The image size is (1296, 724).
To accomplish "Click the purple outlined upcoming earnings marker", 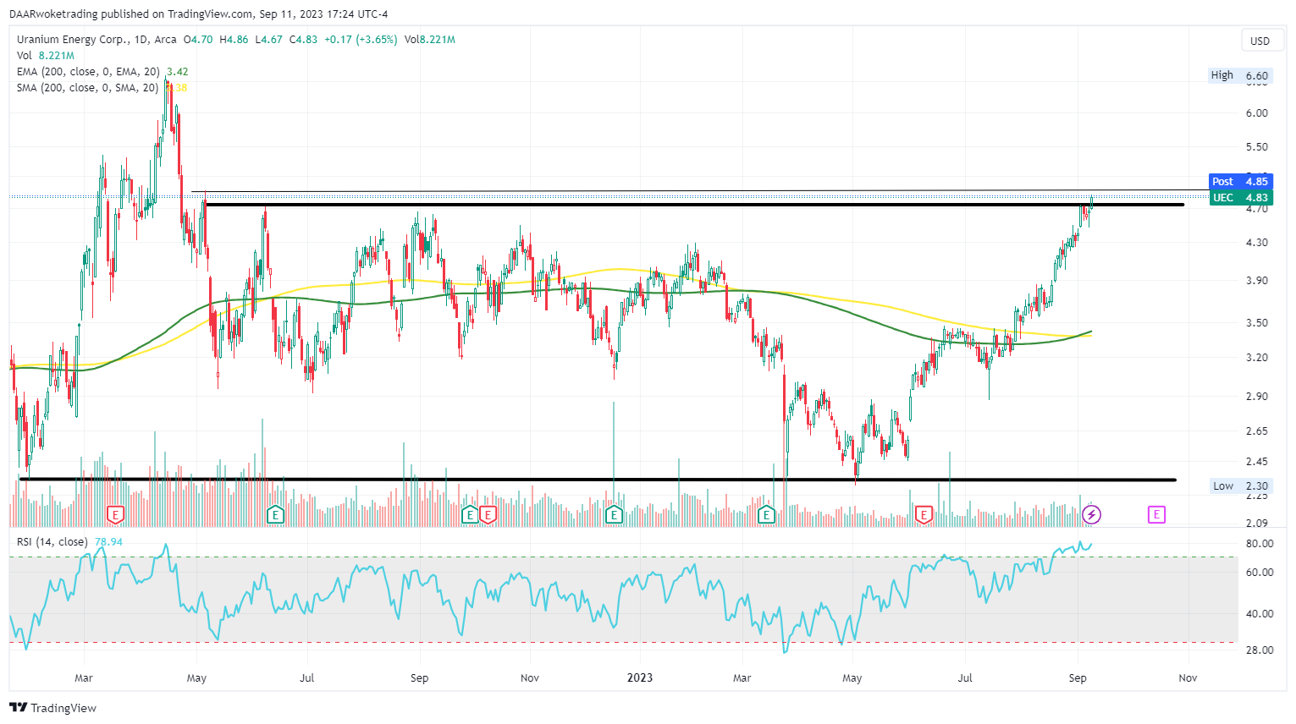I will click(1156, 514).
